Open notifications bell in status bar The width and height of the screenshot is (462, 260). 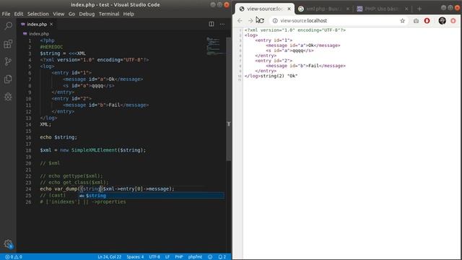tap(222, 257)
